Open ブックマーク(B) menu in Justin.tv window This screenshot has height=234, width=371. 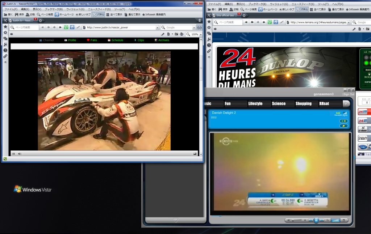click(x=54, y=9)
